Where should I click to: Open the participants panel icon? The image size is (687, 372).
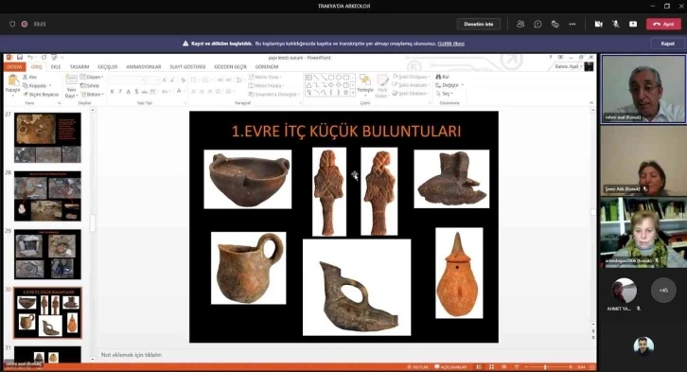click(520, 24)
